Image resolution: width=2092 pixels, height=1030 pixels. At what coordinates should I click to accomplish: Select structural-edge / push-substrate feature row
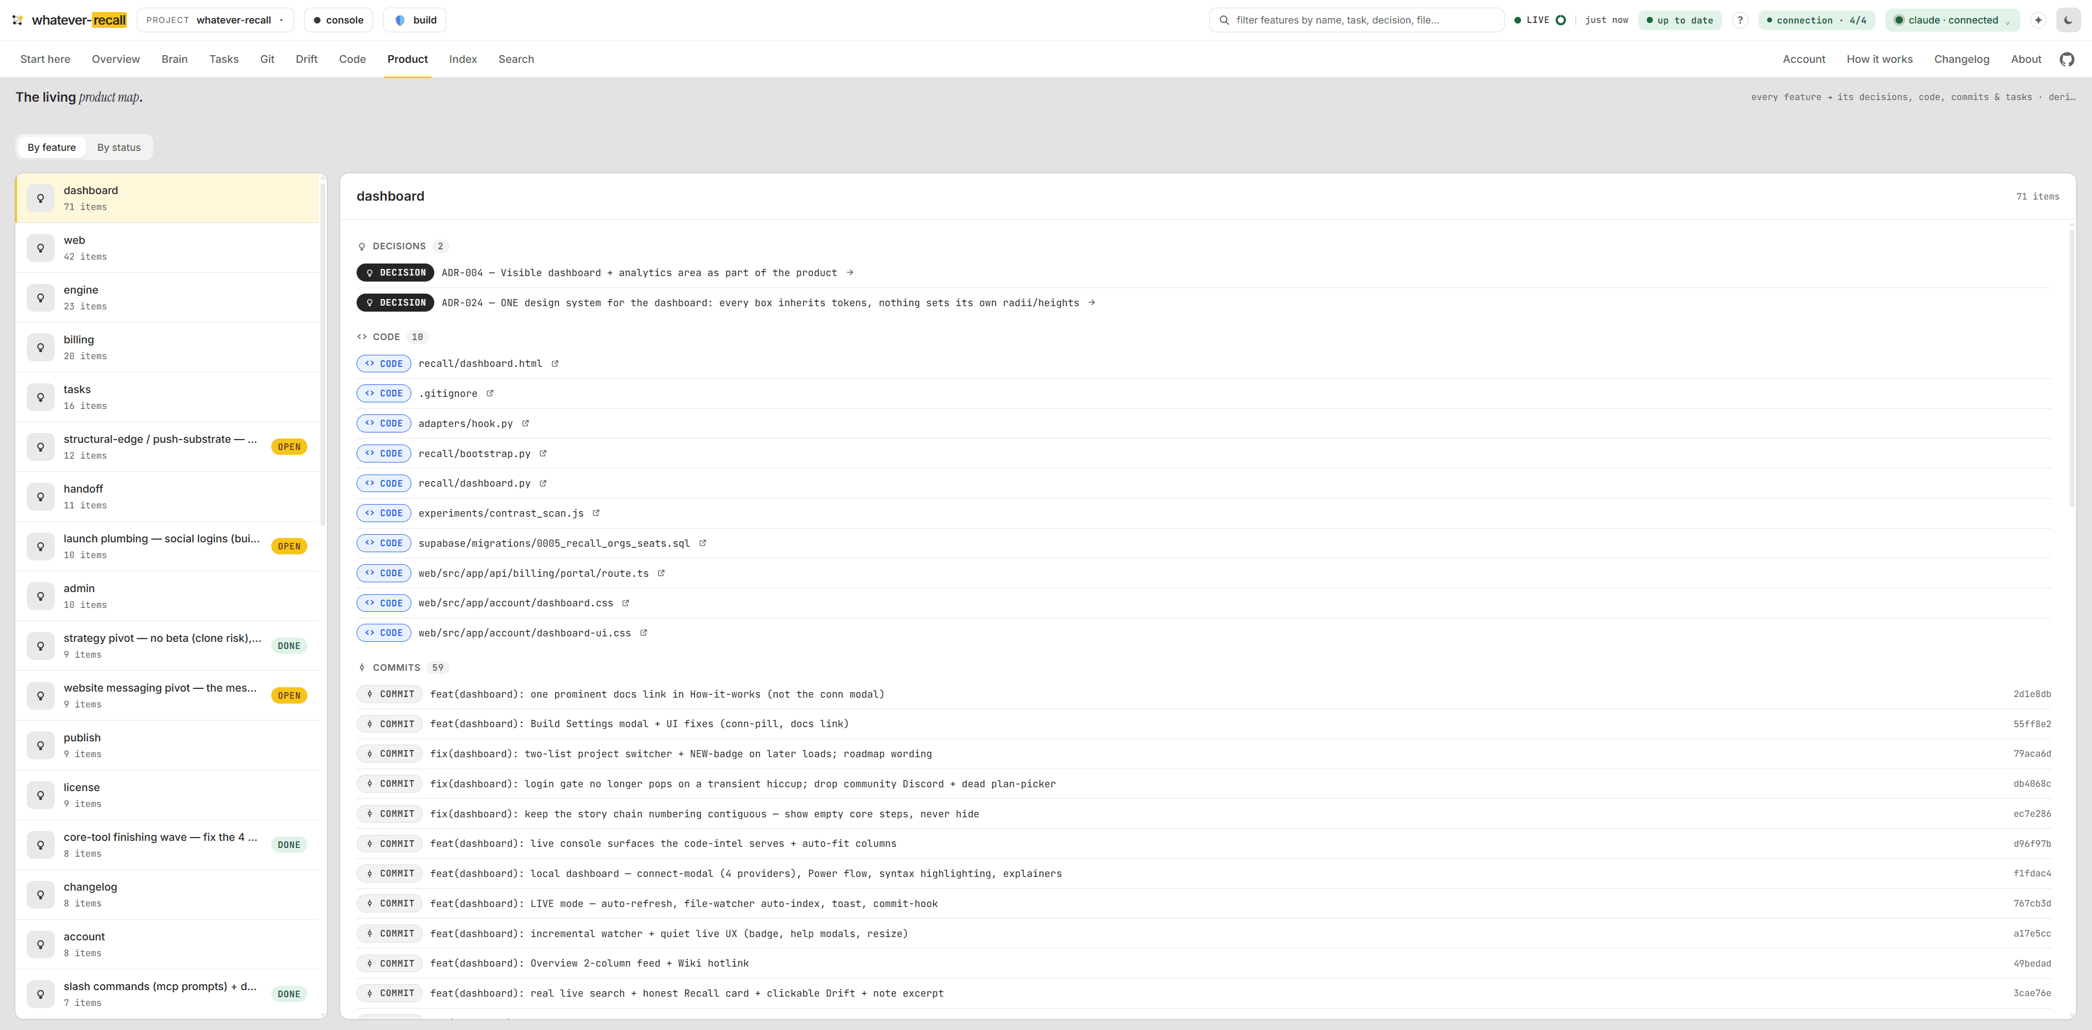168,447
